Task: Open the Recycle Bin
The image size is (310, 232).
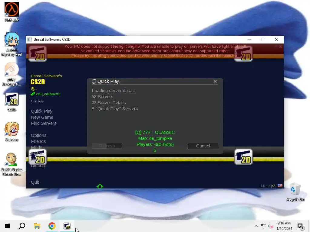Action: coord(295,192)
